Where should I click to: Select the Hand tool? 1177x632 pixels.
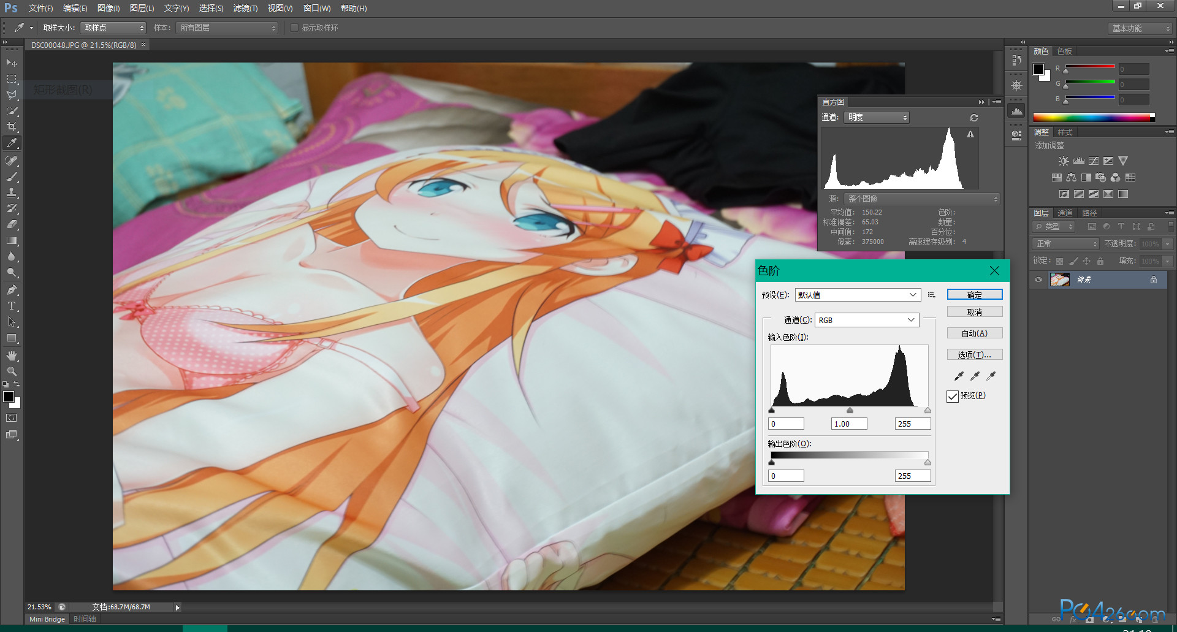[x=12, y=356]
